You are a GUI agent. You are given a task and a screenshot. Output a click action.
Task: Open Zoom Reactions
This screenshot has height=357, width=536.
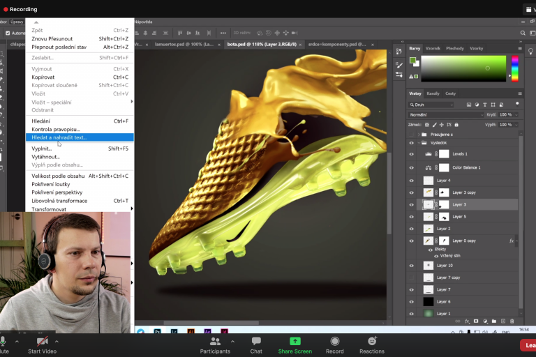pyautogui.click(x=372, y=345)
